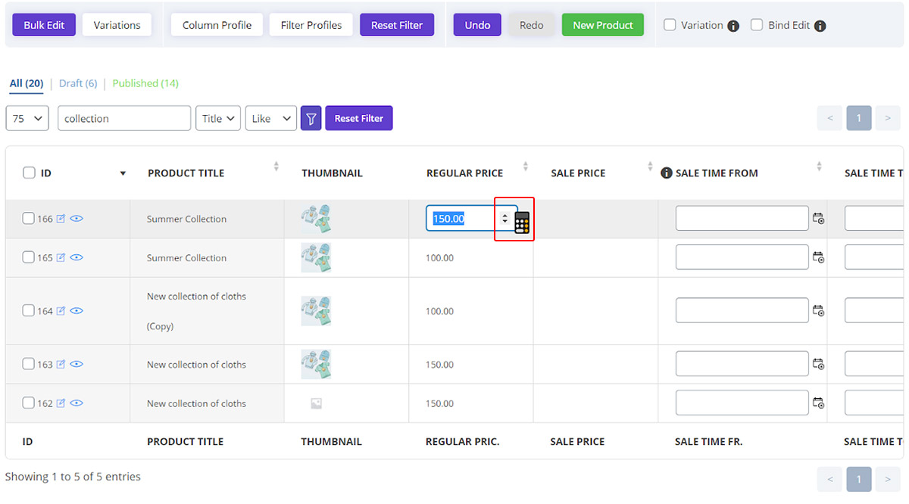
Task: Select checkbox for product 165
Action: click(28, 257)
